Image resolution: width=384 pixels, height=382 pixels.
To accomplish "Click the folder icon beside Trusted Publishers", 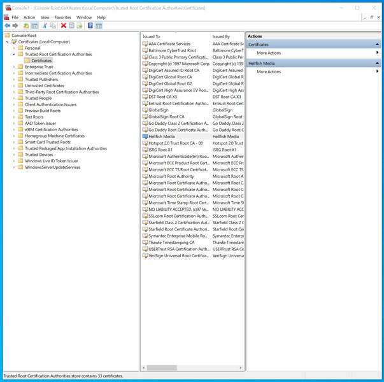I will [x=21, y=79].
